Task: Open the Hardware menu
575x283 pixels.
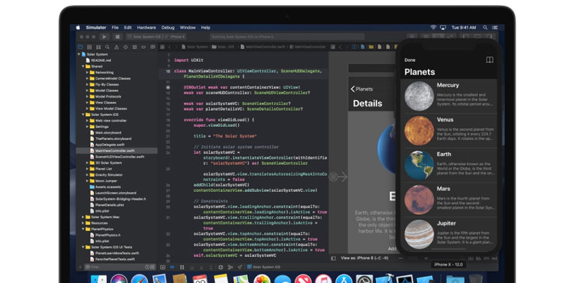Action: (x=146, y=27)
